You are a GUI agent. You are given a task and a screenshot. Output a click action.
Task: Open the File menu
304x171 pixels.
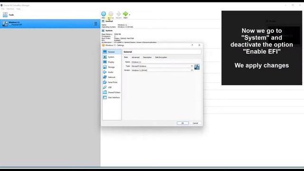click(x=3, y=9)
